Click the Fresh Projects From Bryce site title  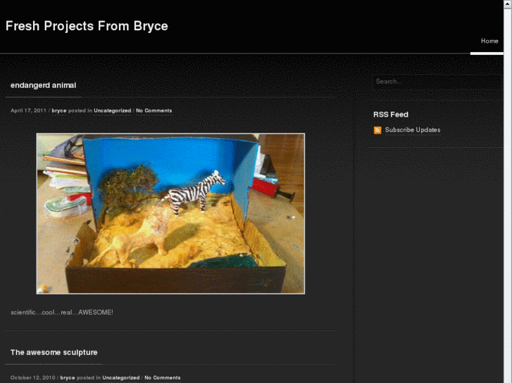(87, 26)
